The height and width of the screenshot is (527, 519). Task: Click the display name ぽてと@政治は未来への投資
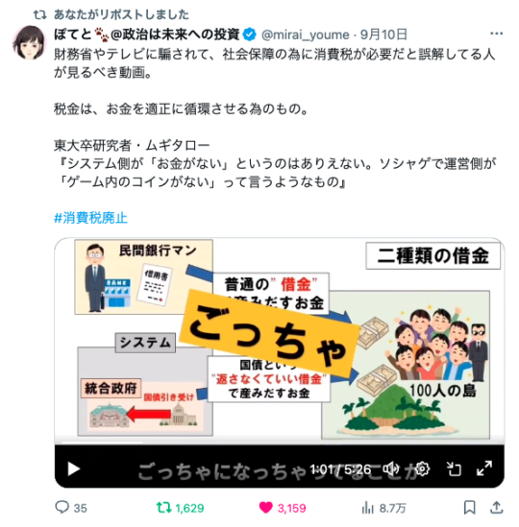[147, 35]
